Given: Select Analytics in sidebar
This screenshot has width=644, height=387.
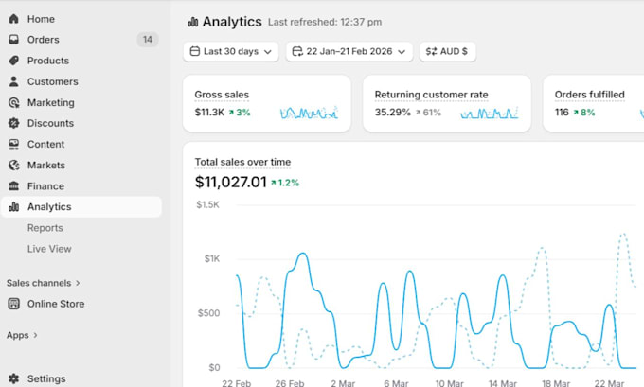Looking at the screenshot, I should [x=81, y=207].
